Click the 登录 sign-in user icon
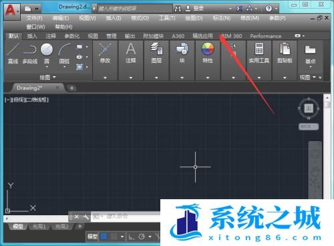This screenshot has width=334, height=246. click(x=188, y=9)
